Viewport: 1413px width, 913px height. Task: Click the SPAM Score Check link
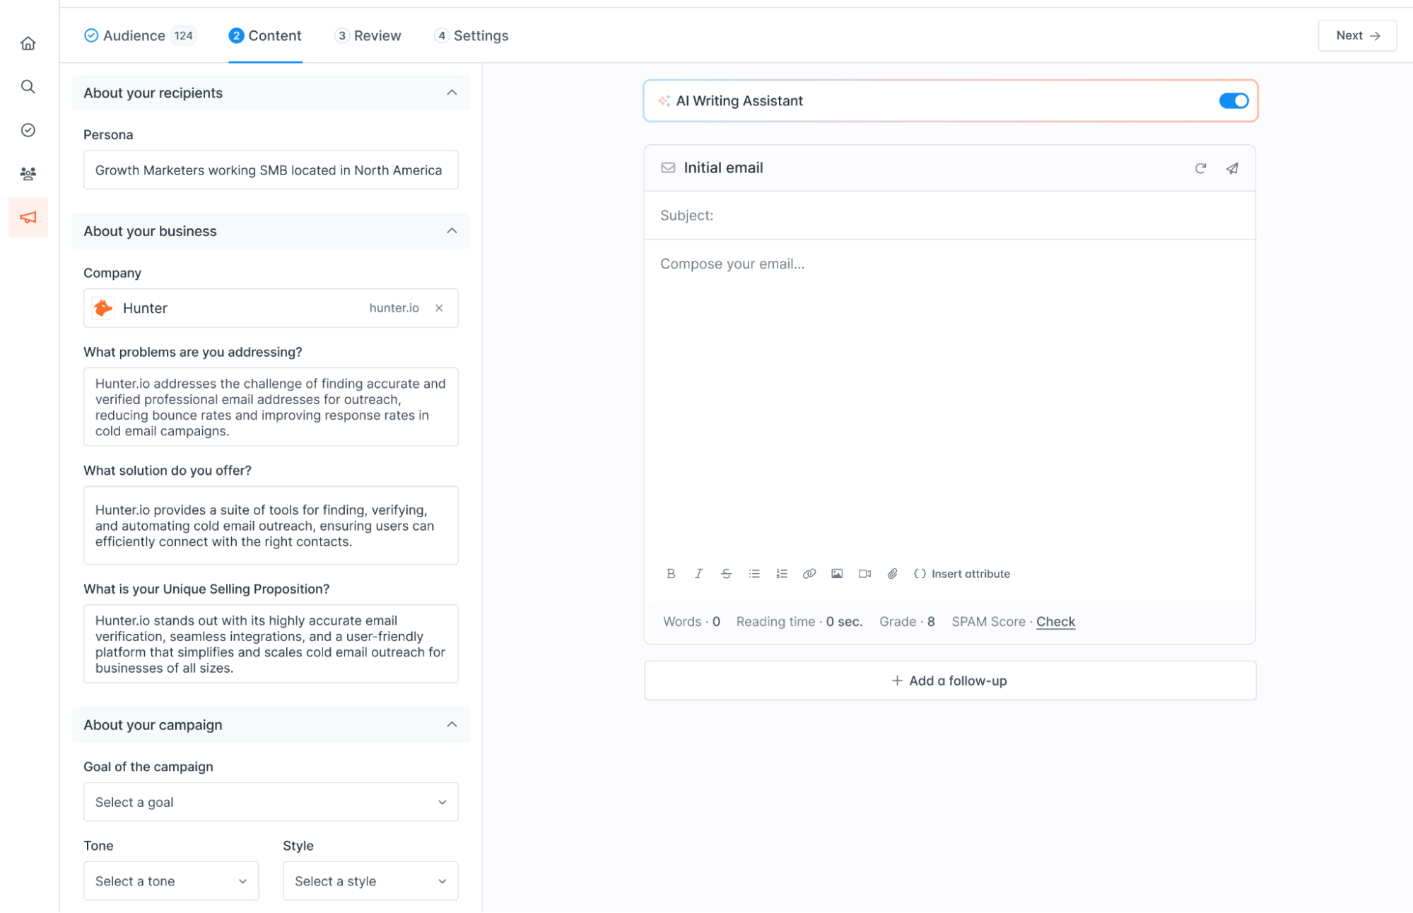(1055, 622)
